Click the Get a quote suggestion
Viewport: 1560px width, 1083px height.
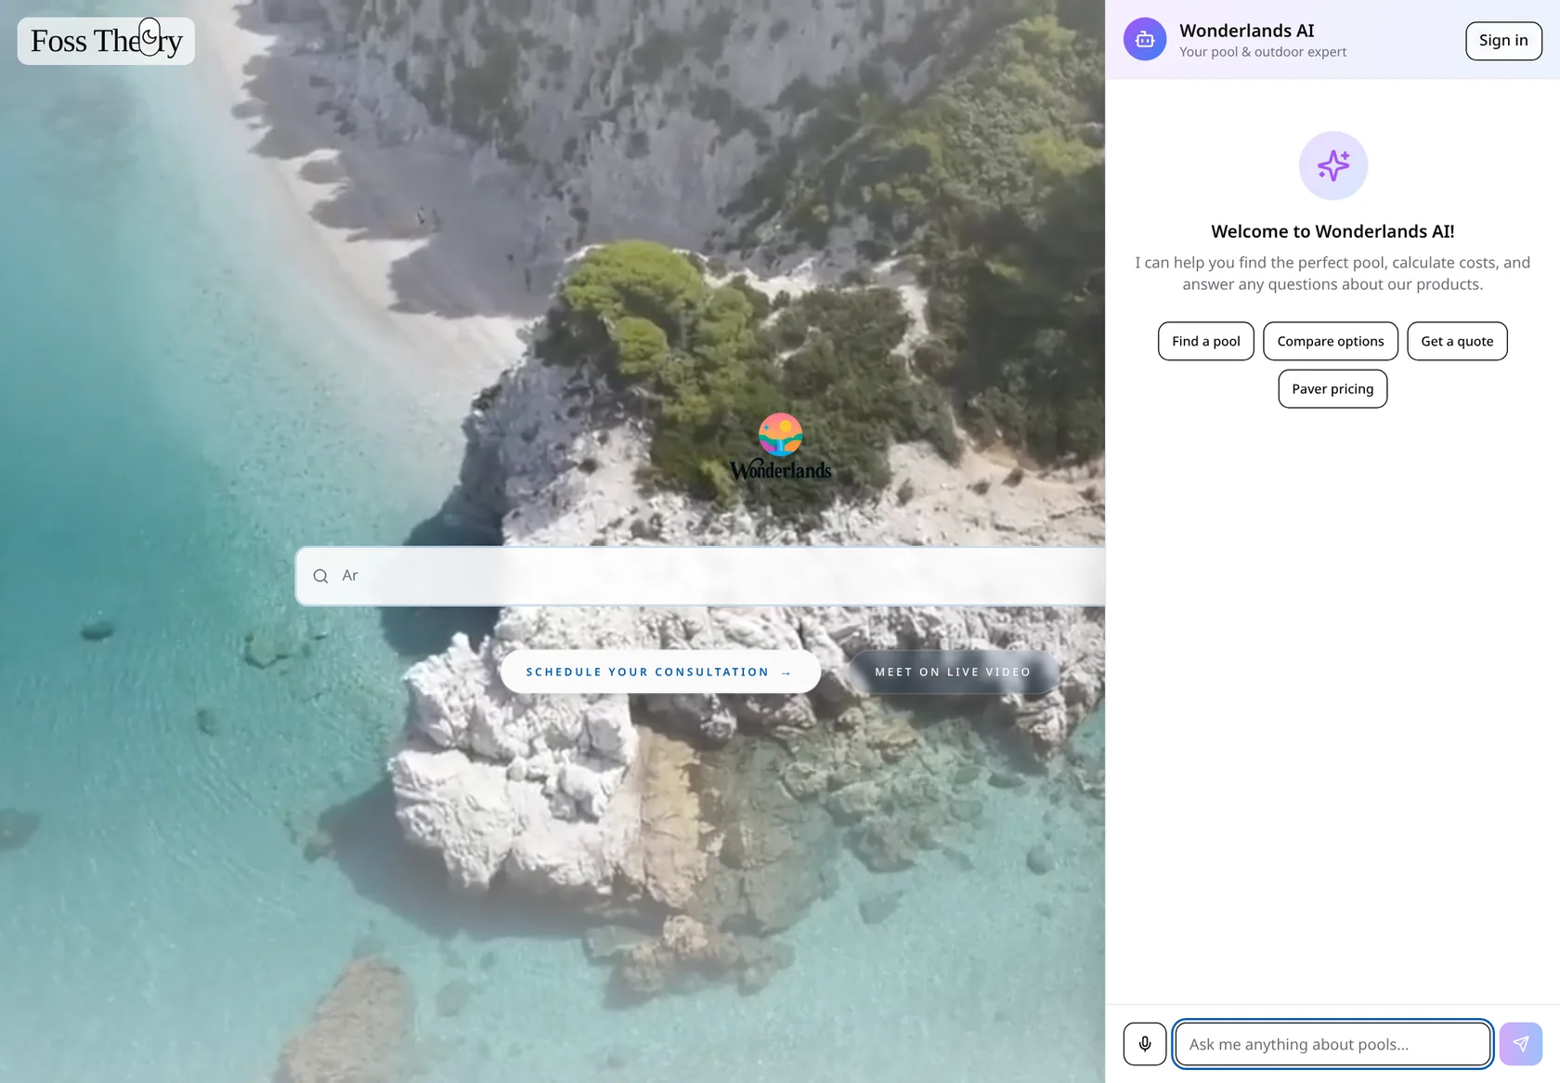[x=1458, y=341]
